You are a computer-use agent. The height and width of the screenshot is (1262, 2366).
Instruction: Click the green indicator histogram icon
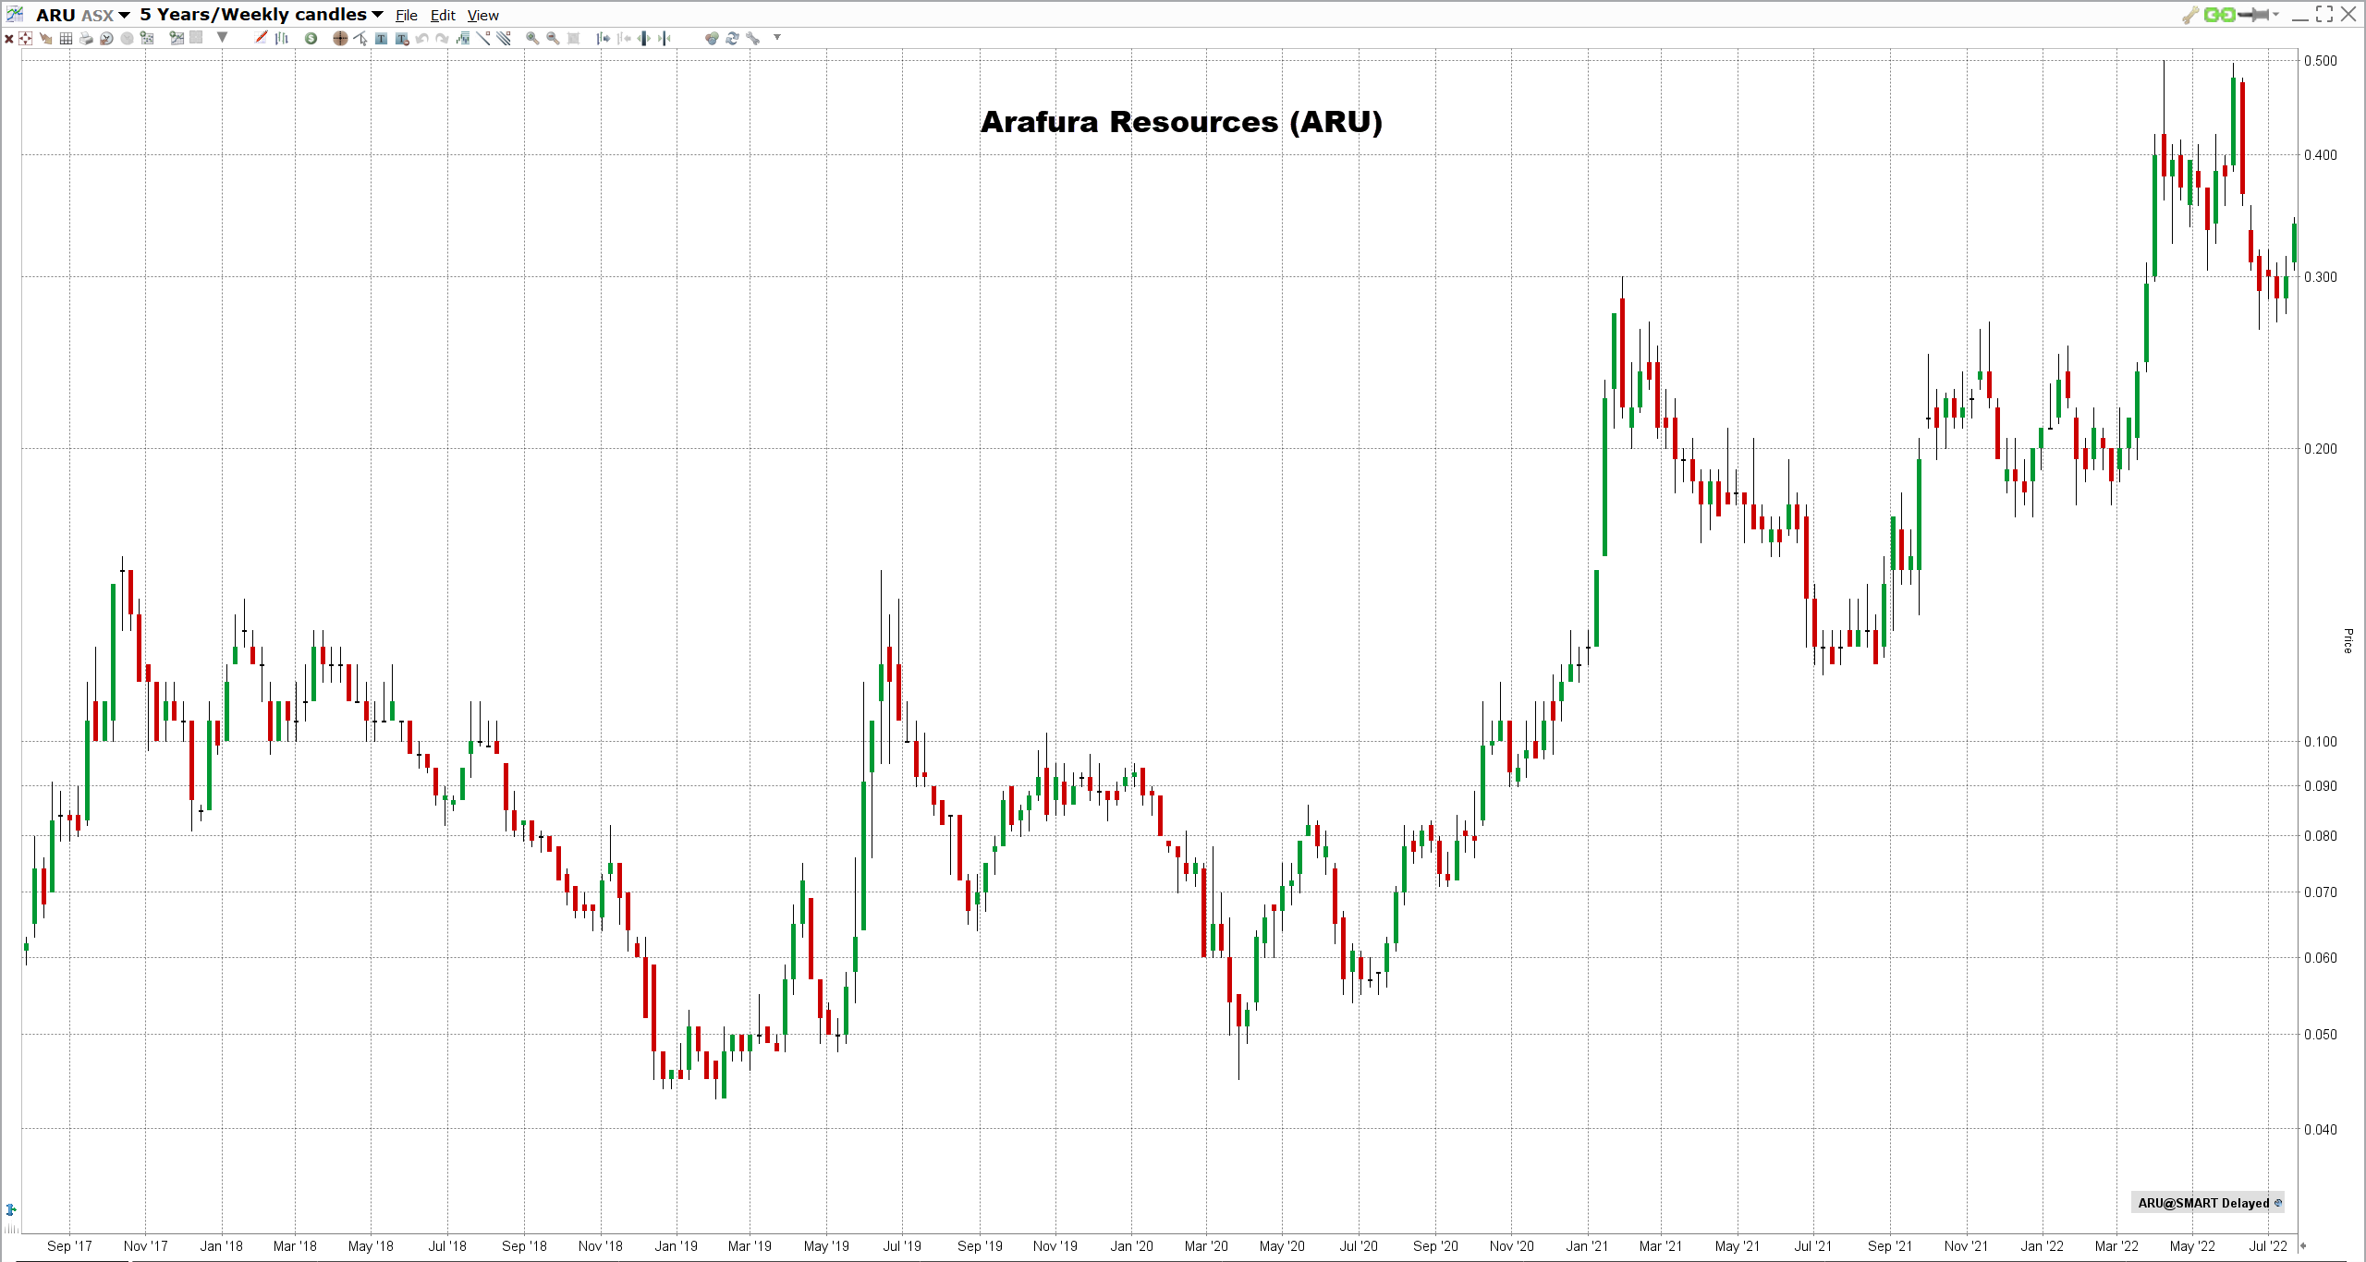[463, 39]
